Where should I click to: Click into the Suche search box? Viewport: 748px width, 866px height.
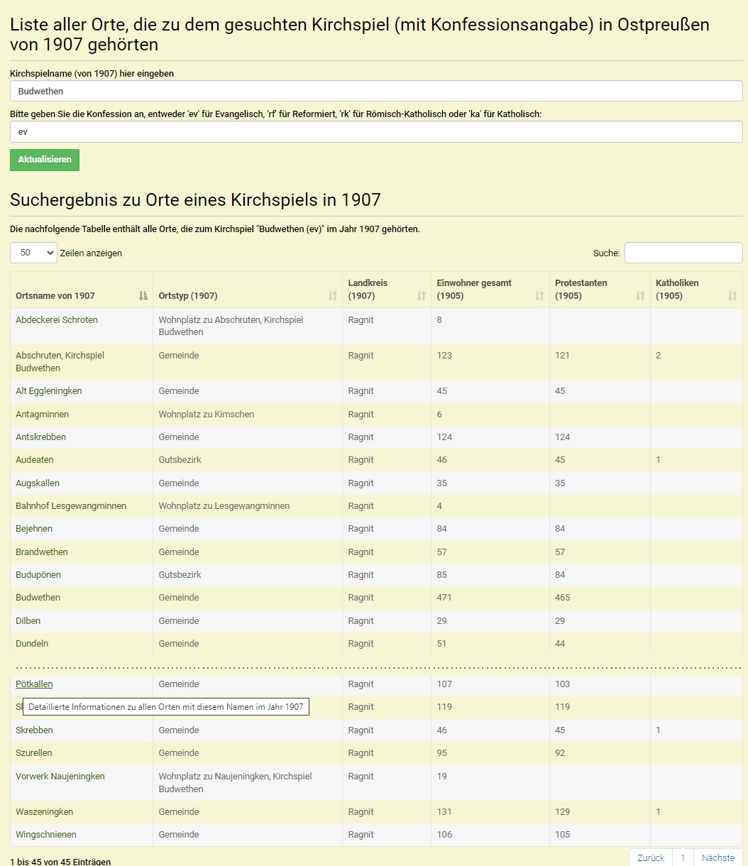click(x=683, y=253)
